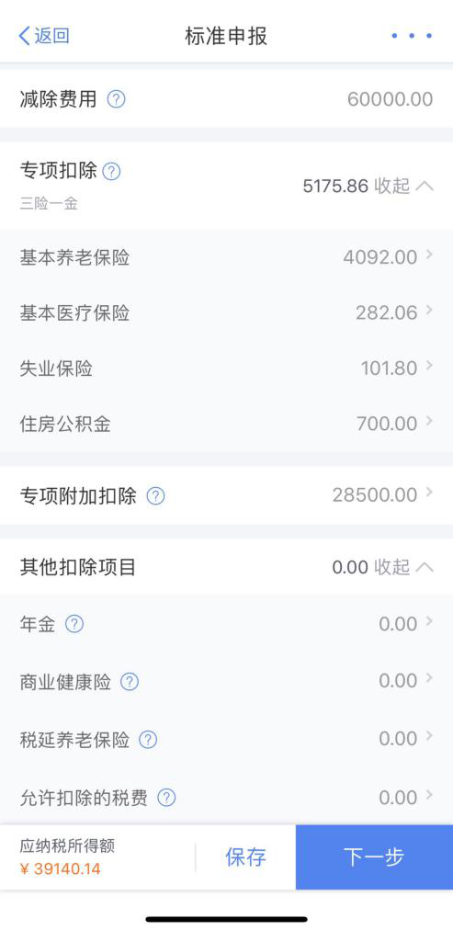Collapse the 其他扣除项目 section
Viewport: 453px width, 930px height.
pos(404,567)
